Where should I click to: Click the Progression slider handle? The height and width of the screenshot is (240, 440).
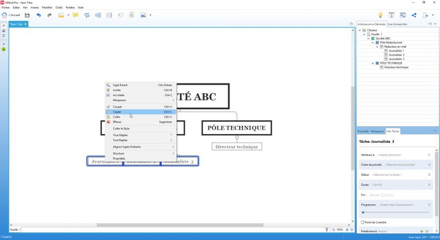pyautogui.click(x=363, y=213)
